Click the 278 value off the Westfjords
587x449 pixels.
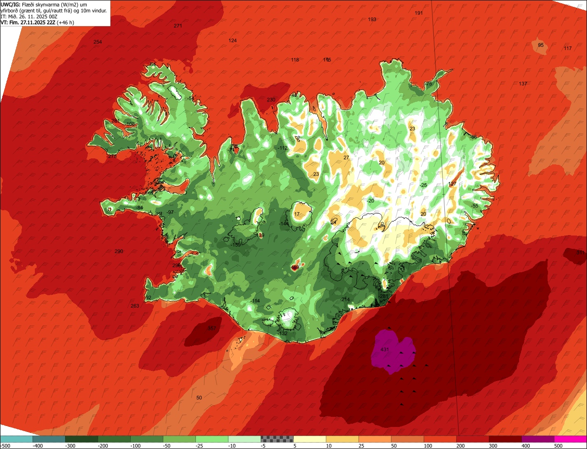(x=112, y=156)
